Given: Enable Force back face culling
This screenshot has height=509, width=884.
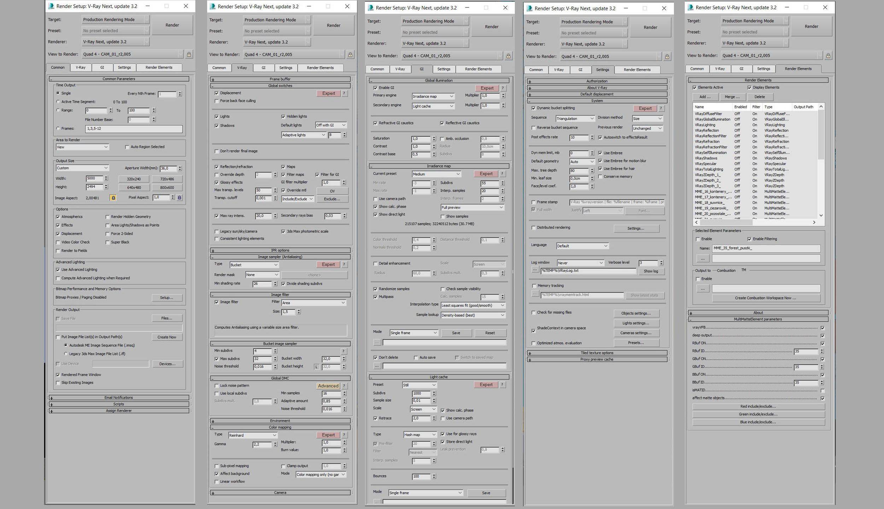Looking at the screenshot, I should (217, 101).
